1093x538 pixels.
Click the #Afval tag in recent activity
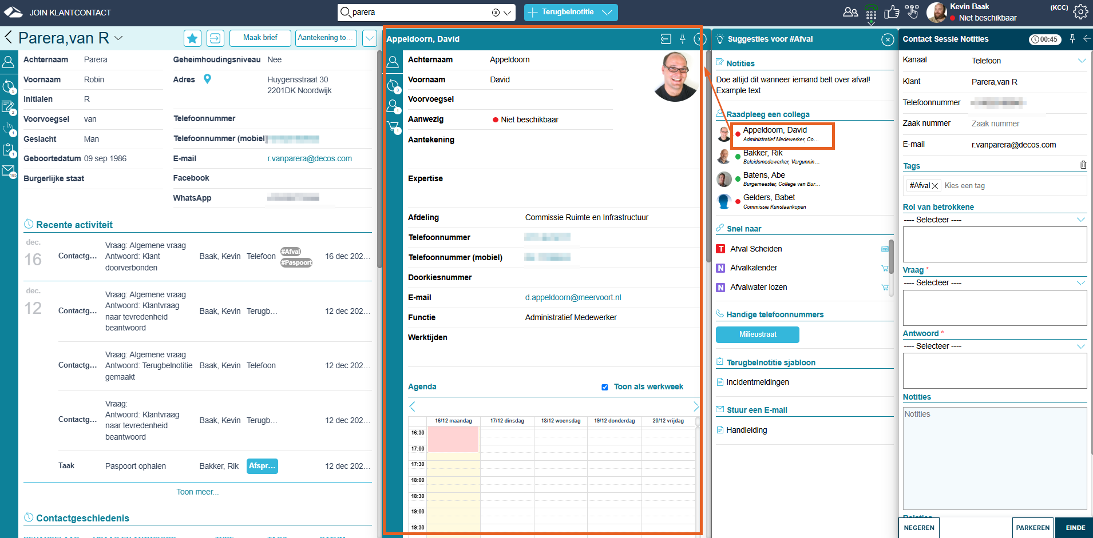(x=290, y=252)
